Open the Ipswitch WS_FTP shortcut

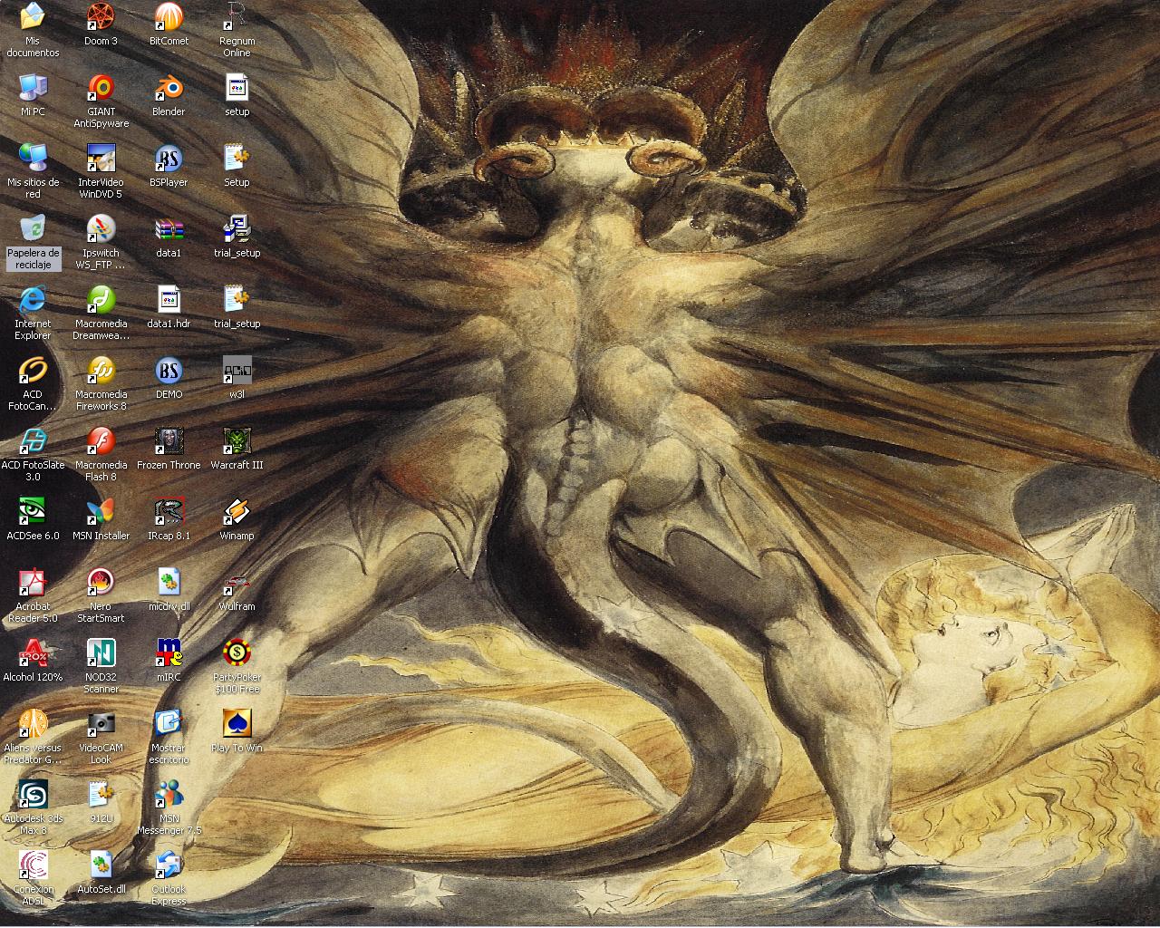click(x=101, y=228)
